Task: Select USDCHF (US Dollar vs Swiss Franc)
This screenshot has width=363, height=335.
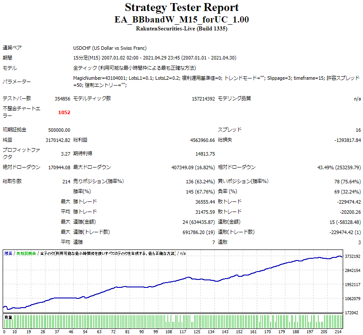Action: [x=110, y=48]
